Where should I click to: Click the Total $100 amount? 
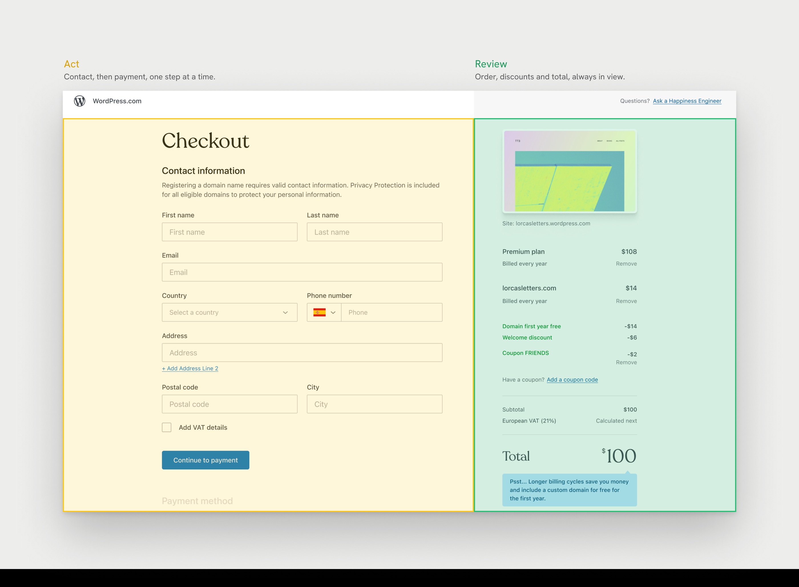pyautogui.click(x=619, y=456)
